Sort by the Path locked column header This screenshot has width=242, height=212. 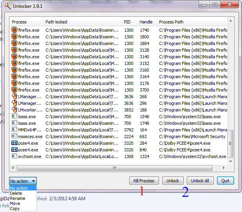[x=82, y=22]
